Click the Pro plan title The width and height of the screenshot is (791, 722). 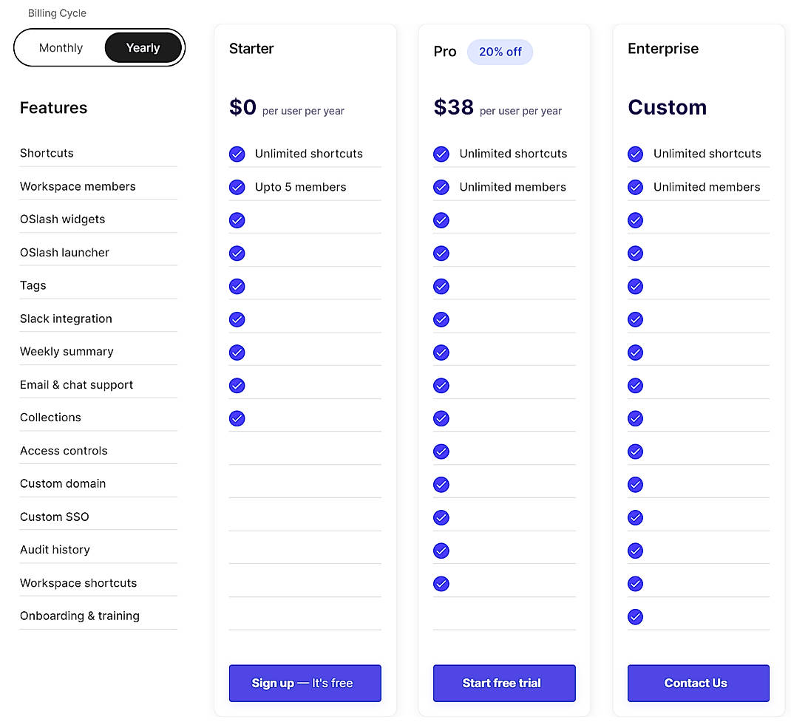pos(444,52)
